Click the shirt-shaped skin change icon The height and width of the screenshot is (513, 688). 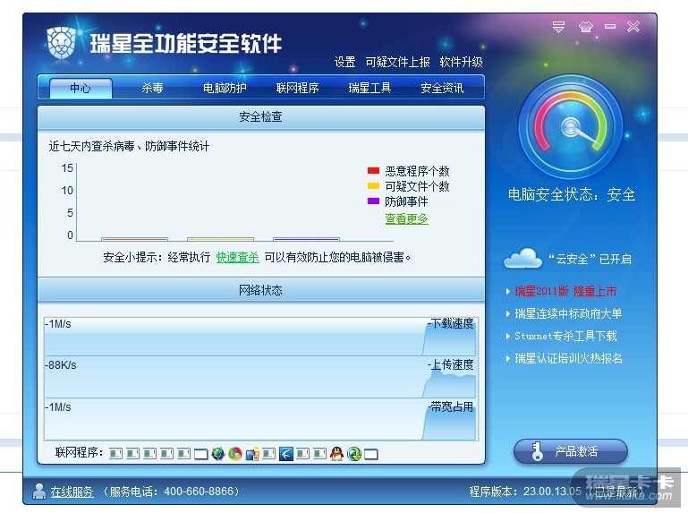pyautogui.click(x=585, y=27)
